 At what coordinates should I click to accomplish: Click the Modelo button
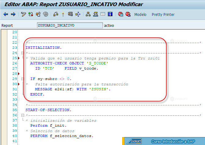pyautogui.click(x=140, y=15)
